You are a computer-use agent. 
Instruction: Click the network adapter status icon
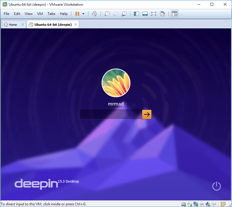click(x=196, y=204)
